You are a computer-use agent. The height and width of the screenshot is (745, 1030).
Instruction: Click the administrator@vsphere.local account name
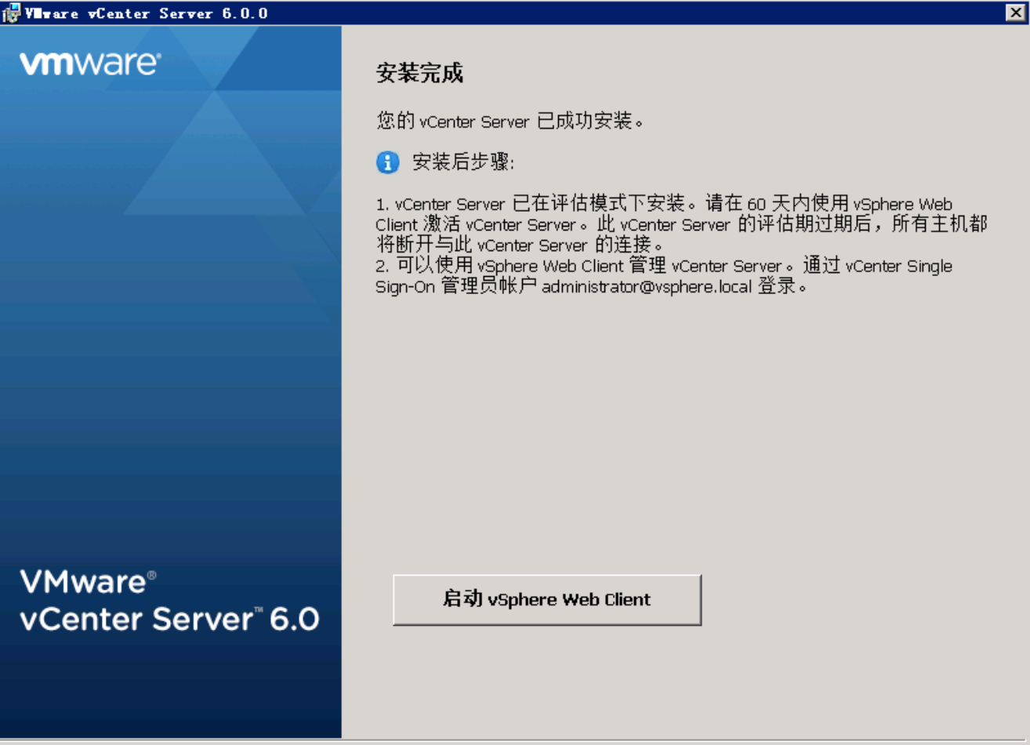pyautogui.click(x=647, y=287)
